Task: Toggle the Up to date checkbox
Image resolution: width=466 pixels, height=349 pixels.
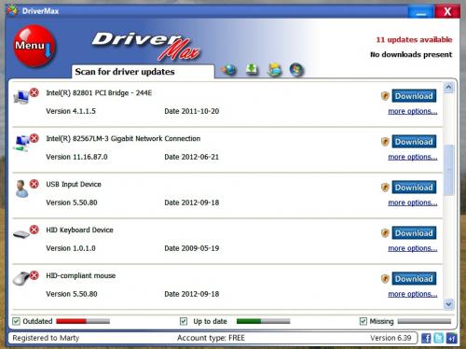Action: pos(184,321)
